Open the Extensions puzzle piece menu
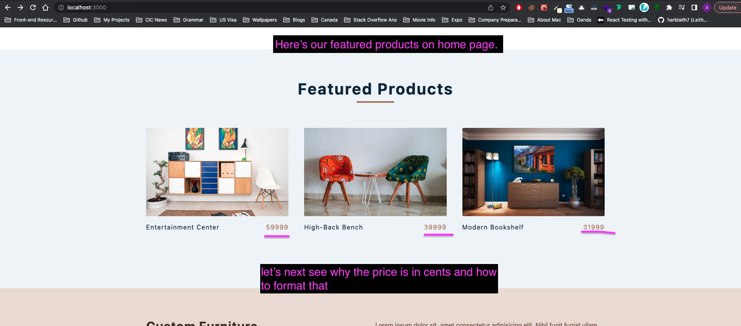The height and width of the screenshot is (326, 741). point(669,7)
